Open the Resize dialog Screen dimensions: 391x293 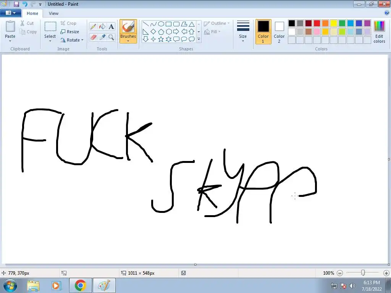(x=69, y=32)
